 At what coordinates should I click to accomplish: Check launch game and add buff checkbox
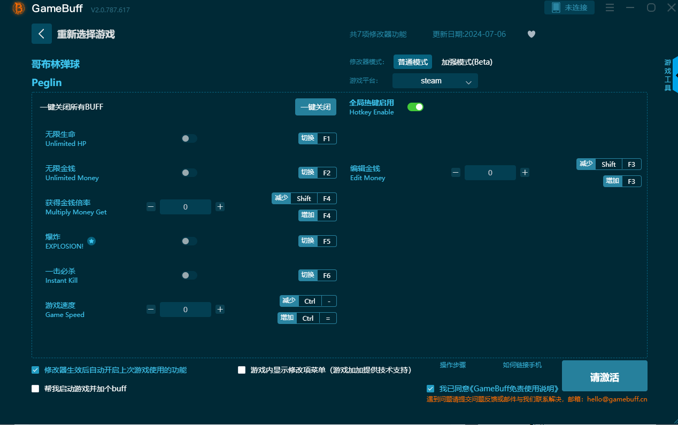point(35,389)
